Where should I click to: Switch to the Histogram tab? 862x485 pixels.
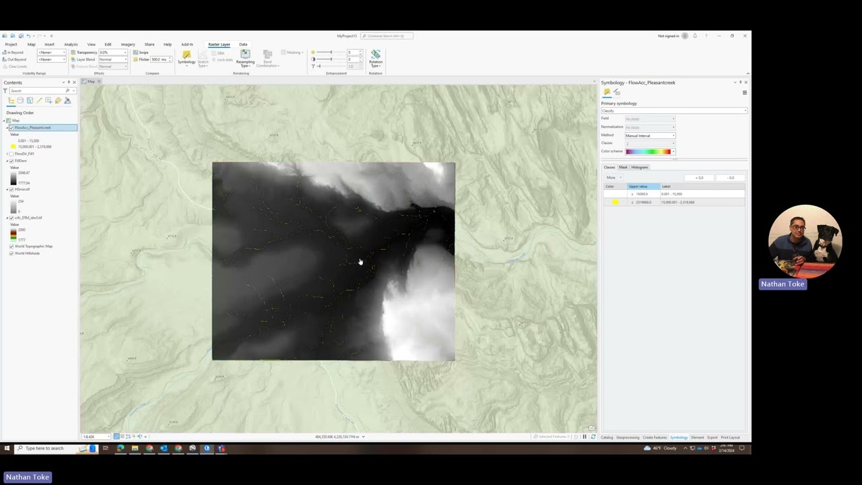pos(640,167)
